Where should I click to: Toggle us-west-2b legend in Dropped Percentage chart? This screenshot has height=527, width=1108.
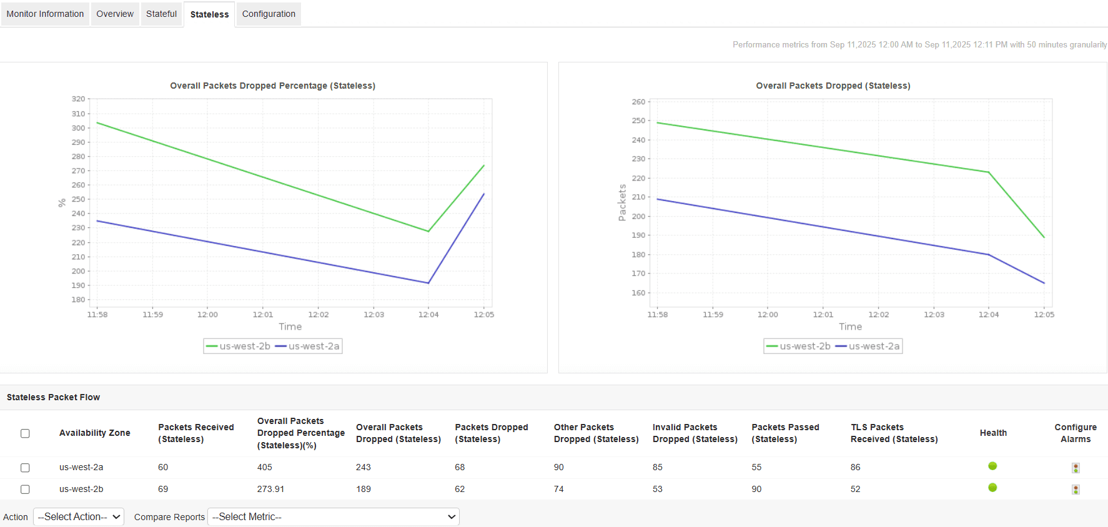[238, 346]
